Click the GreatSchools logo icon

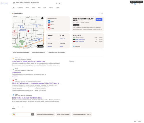point(74,46)
